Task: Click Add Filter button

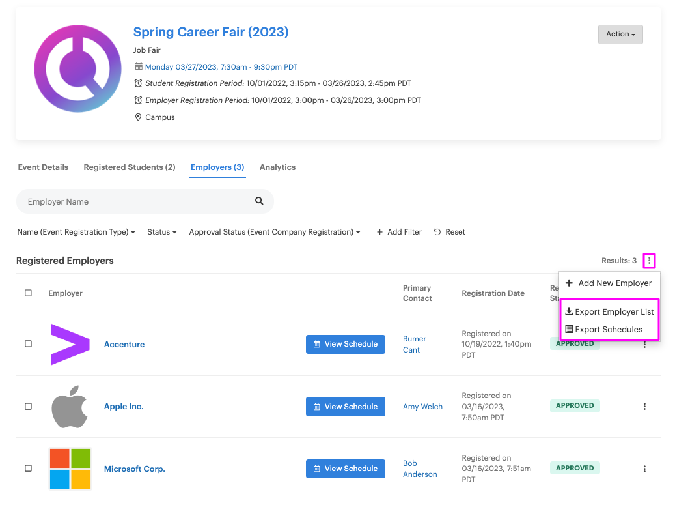Action: (x=399, y=232)
